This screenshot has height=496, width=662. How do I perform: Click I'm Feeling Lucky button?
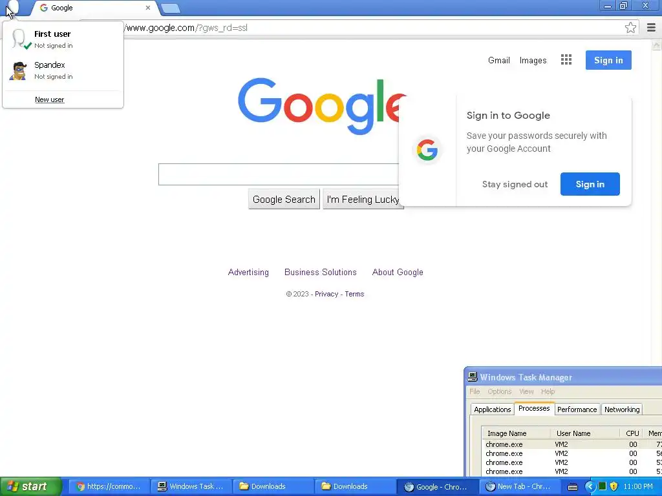point(363,199)
